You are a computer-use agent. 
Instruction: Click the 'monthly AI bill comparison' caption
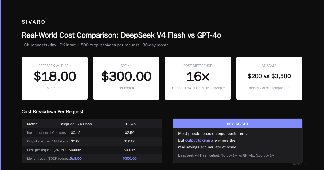click(269, 88)
